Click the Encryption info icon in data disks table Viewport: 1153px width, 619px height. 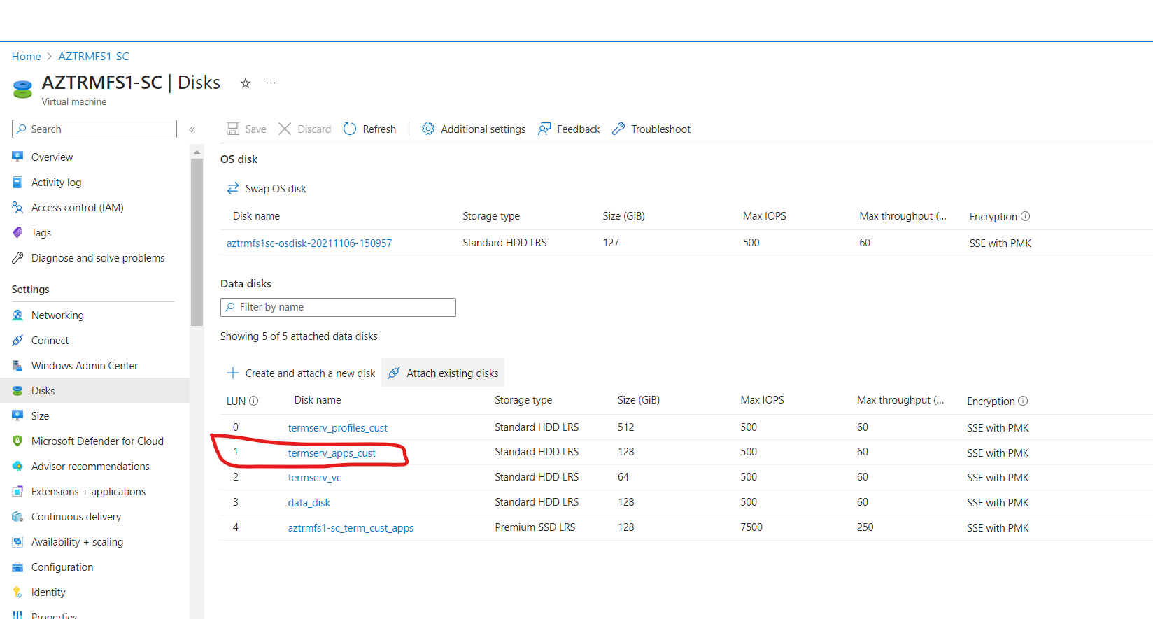(1023, 401)
